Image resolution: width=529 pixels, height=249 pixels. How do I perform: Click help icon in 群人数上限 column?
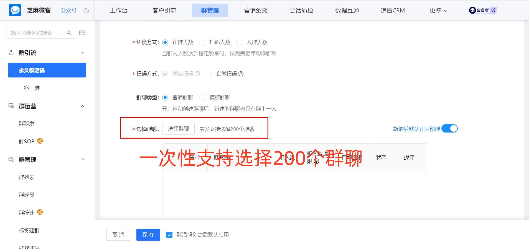pyautogui.click(x=316, y=161)
